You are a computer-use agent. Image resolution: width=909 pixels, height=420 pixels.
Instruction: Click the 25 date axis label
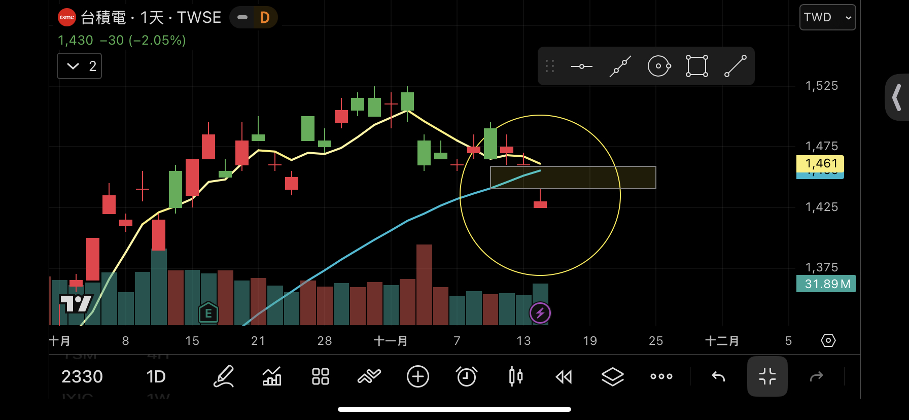pyautogui.click(x=656, y=341)
